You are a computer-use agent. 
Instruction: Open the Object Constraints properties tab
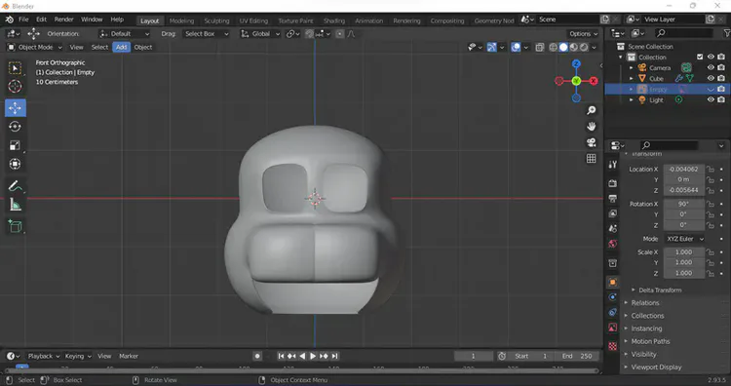click(613, 312)
